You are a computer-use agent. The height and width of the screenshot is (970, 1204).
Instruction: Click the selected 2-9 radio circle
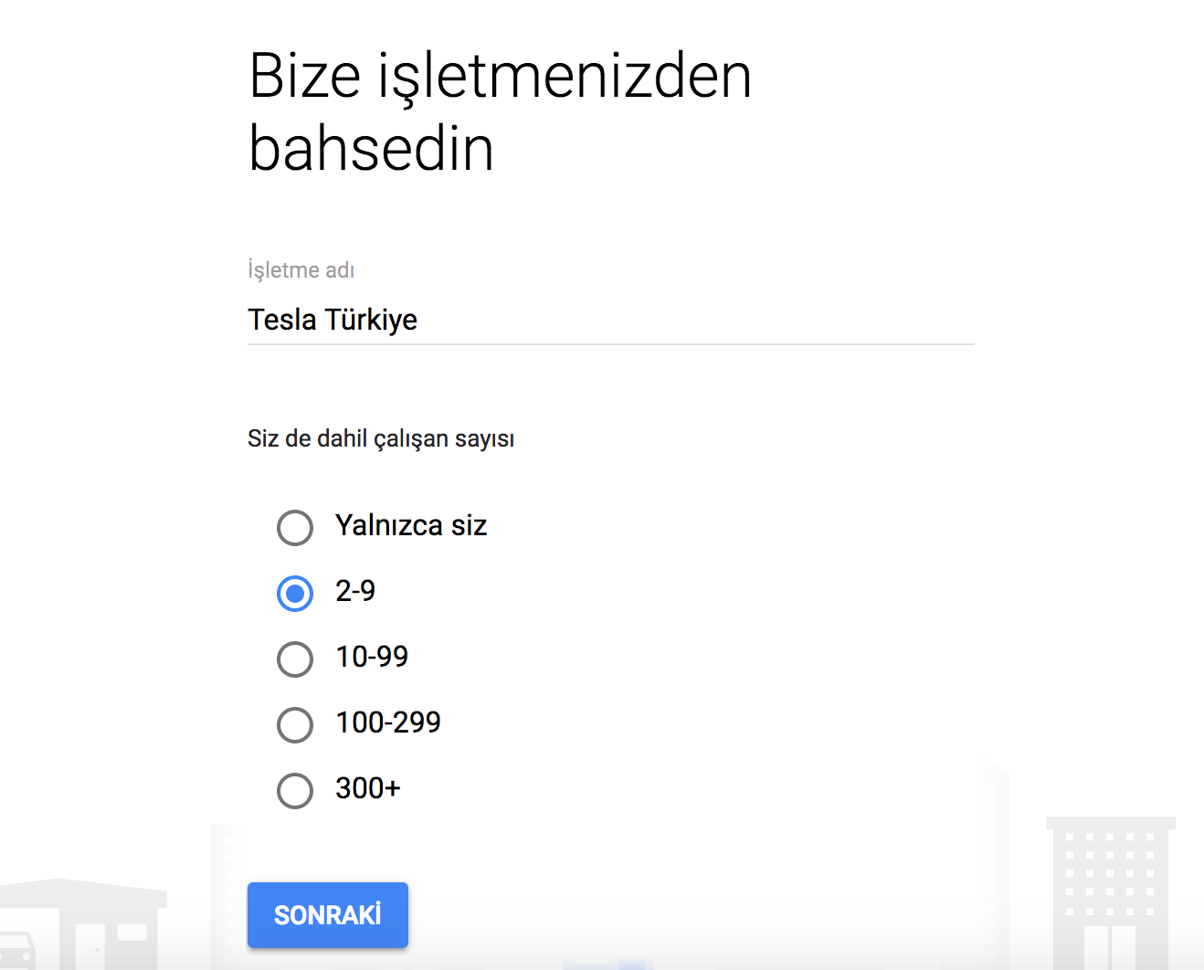coord(295,594)
